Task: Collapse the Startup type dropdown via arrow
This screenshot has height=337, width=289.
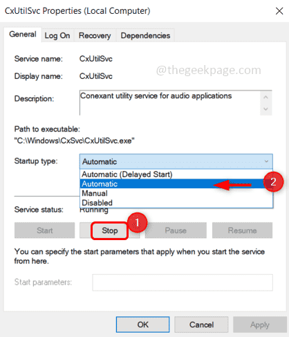Action: (266, 161)
